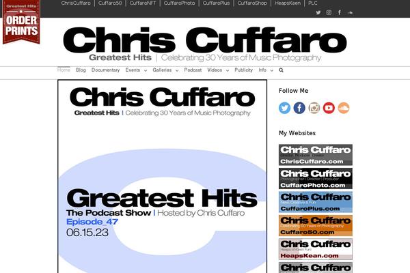Visit the CuffaroPhoto top bar link

coord(179,3)
